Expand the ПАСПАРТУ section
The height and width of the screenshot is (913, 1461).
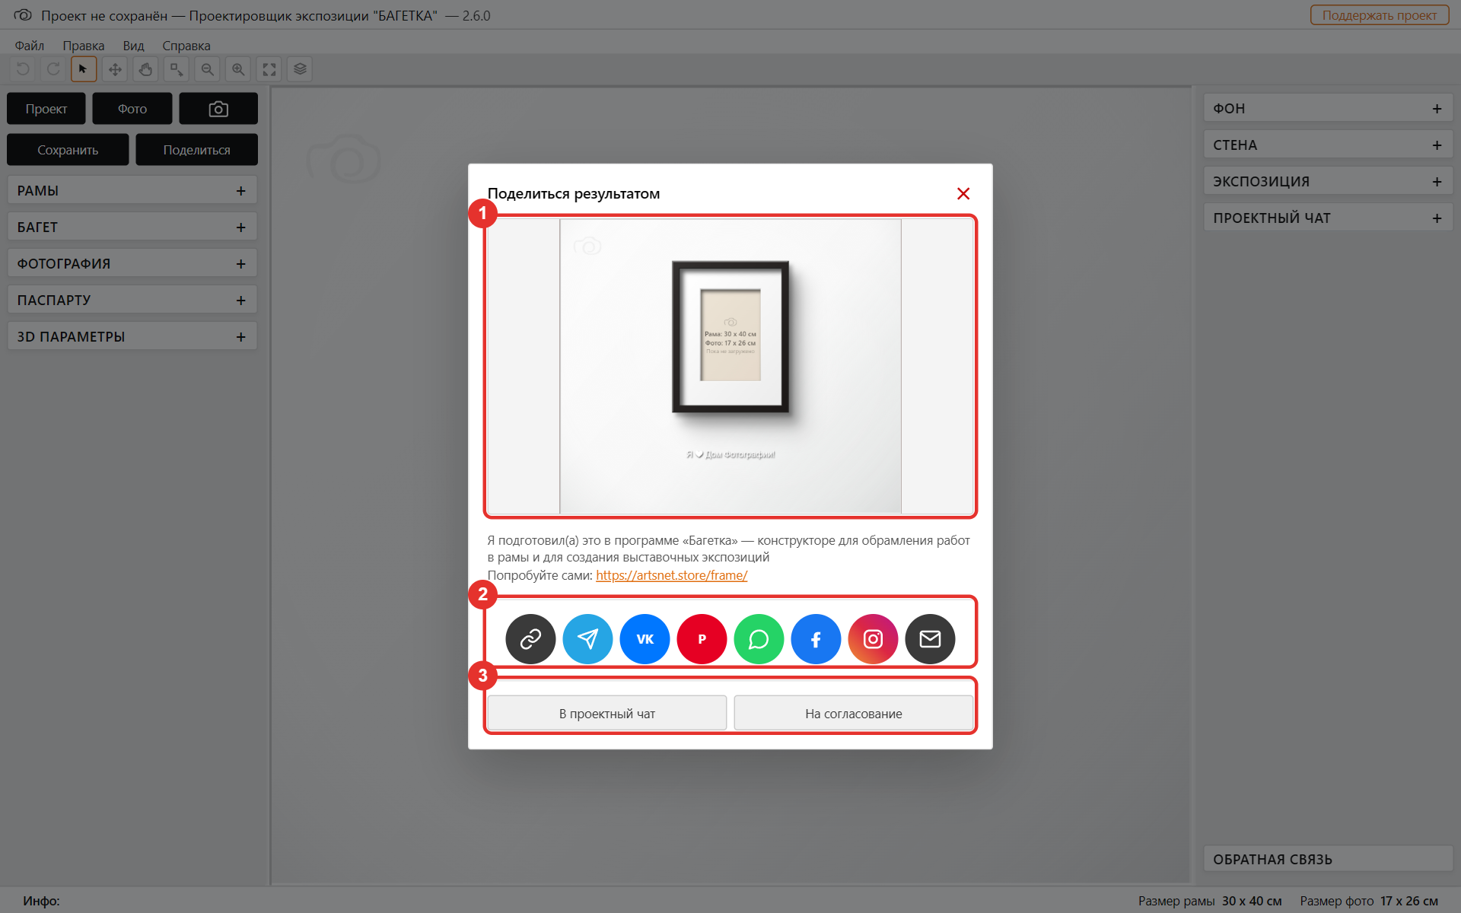click(132, 300)
